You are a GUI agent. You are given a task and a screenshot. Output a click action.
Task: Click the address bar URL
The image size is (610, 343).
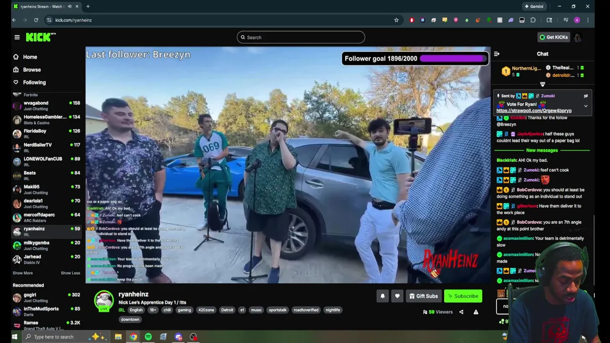tap(73, 20)
